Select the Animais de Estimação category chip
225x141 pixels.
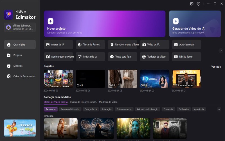pos(147,109)
